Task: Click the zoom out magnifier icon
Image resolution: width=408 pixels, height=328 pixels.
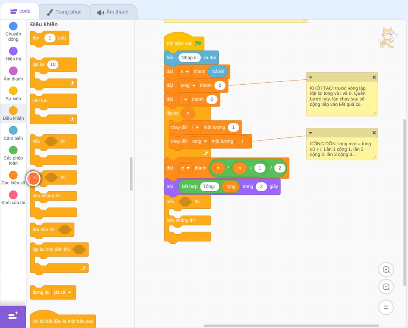Action: 386,287
